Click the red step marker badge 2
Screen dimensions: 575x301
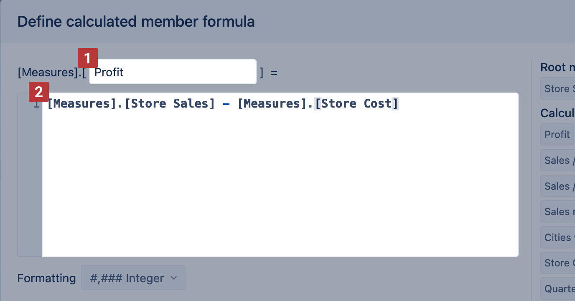click(x=39, y=91)
